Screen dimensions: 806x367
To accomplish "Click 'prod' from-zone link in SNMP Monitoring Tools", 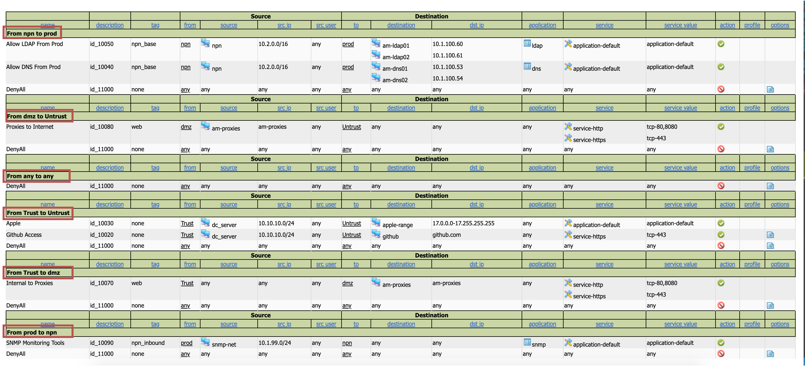I will [186, 343].
